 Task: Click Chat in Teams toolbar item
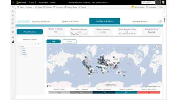[71, 7]
